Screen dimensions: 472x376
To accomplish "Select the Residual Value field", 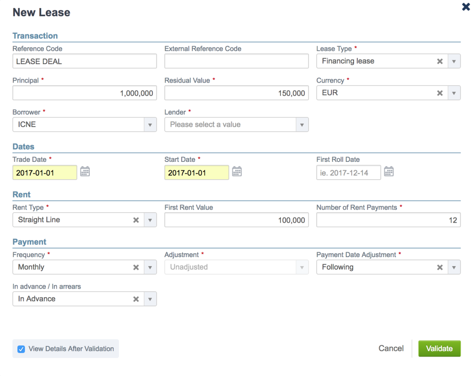I will tap(236, 93).
